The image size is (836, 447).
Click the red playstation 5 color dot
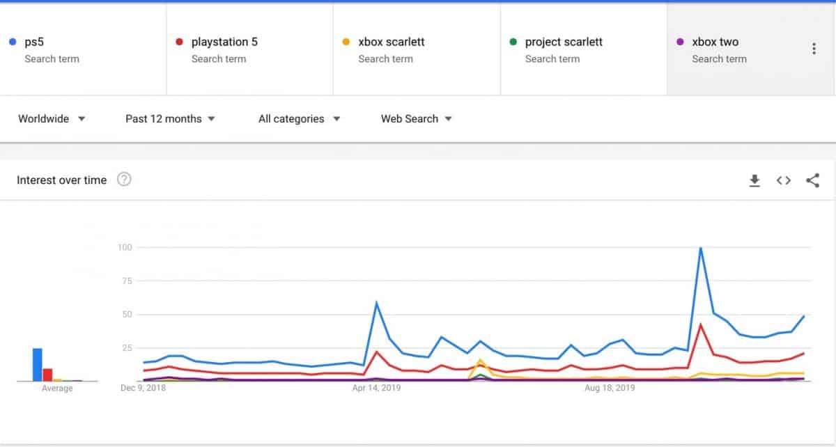pyautogui.click(x=179, y=42)
